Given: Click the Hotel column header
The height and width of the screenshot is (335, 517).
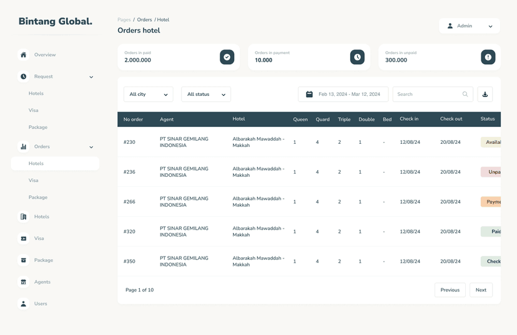Looking at the screenshot, I should [239, 119].
